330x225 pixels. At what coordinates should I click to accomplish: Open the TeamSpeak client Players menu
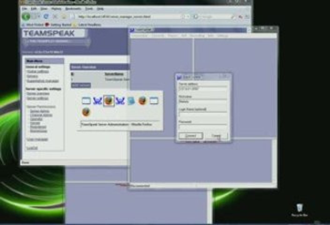point(172,36)
